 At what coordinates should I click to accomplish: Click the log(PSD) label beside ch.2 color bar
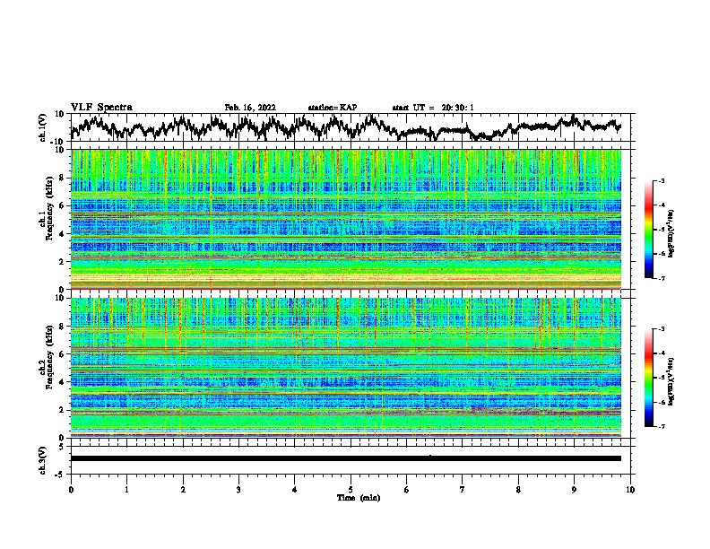tap(671, 382)
